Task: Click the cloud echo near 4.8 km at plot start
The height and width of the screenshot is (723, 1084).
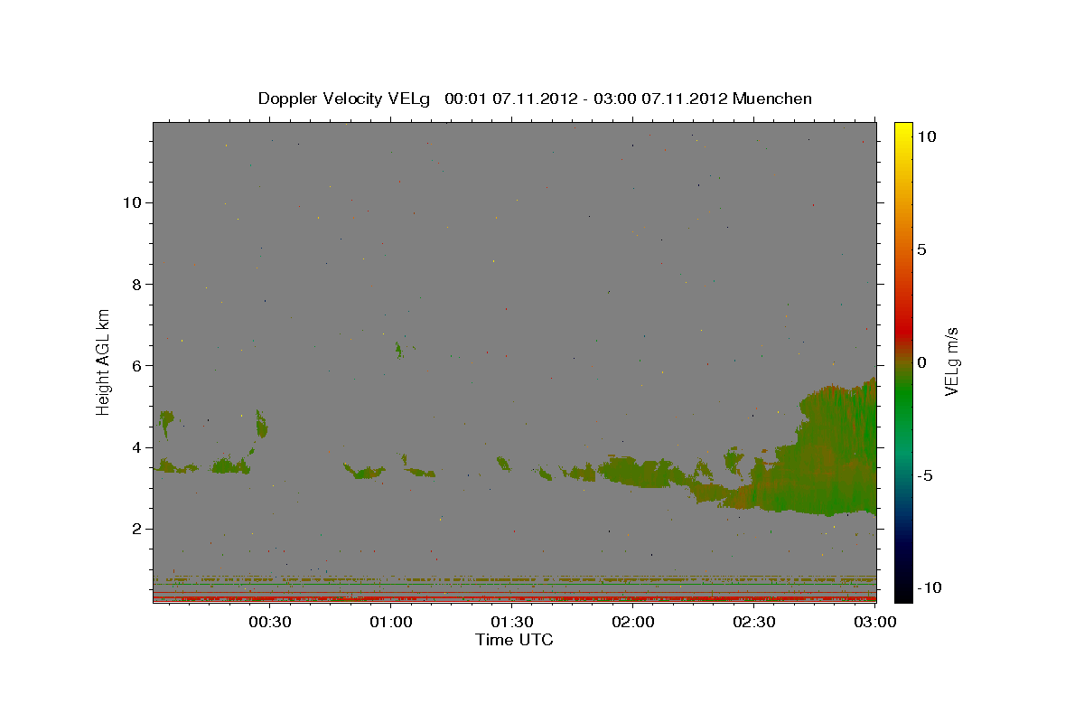Action: [x=166, y=422]
